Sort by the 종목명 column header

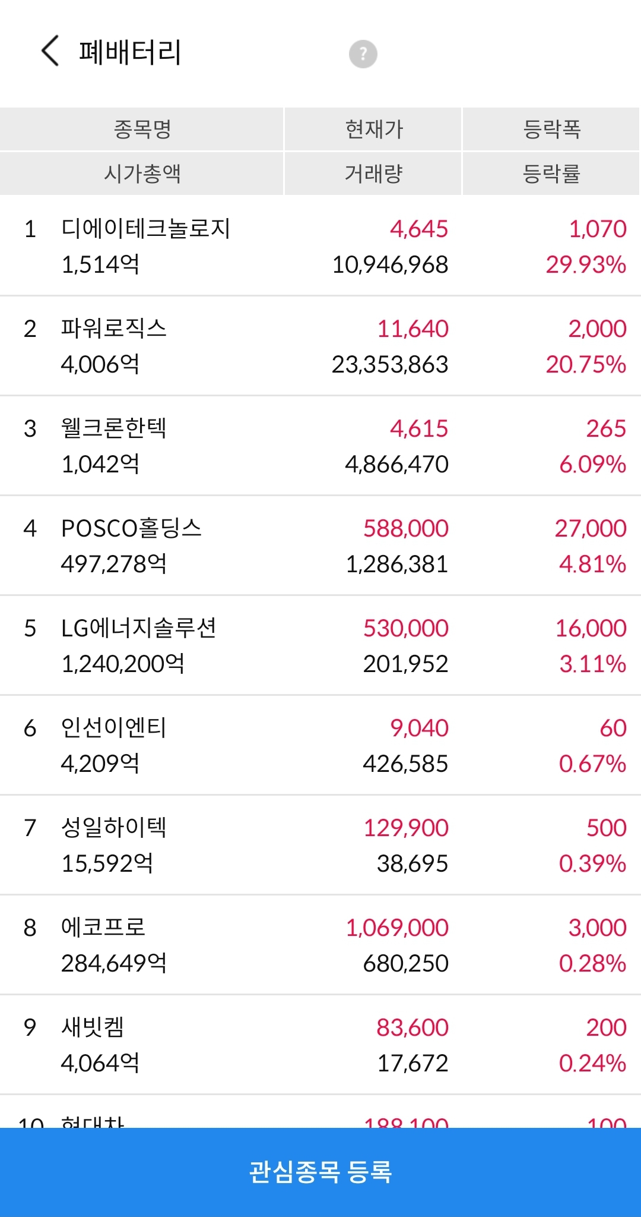click(142, 129)
